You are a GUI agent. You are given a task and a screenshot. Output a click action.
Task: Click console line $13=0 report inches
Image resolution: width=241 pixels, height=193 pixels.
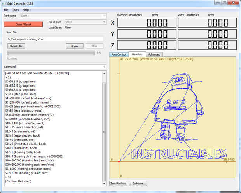(x=23, y=135)
